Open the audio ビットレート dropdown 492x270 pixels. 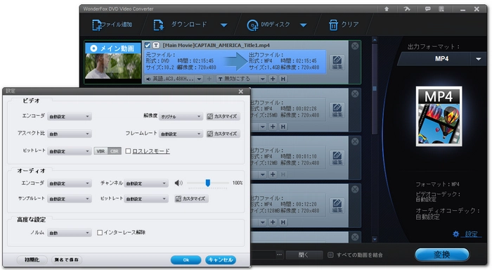146,199
